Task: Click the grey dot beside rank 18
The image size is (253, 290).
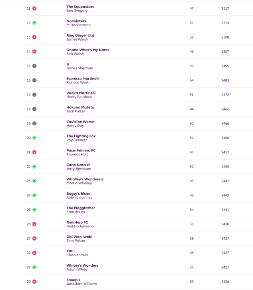Action: pyautogui.click(x=35, y=109)
